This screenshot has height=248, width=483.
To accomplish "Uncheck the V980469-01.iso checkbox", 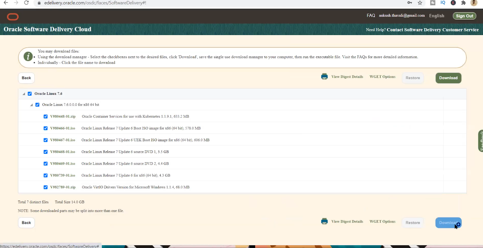I will [x=46, y=164].
